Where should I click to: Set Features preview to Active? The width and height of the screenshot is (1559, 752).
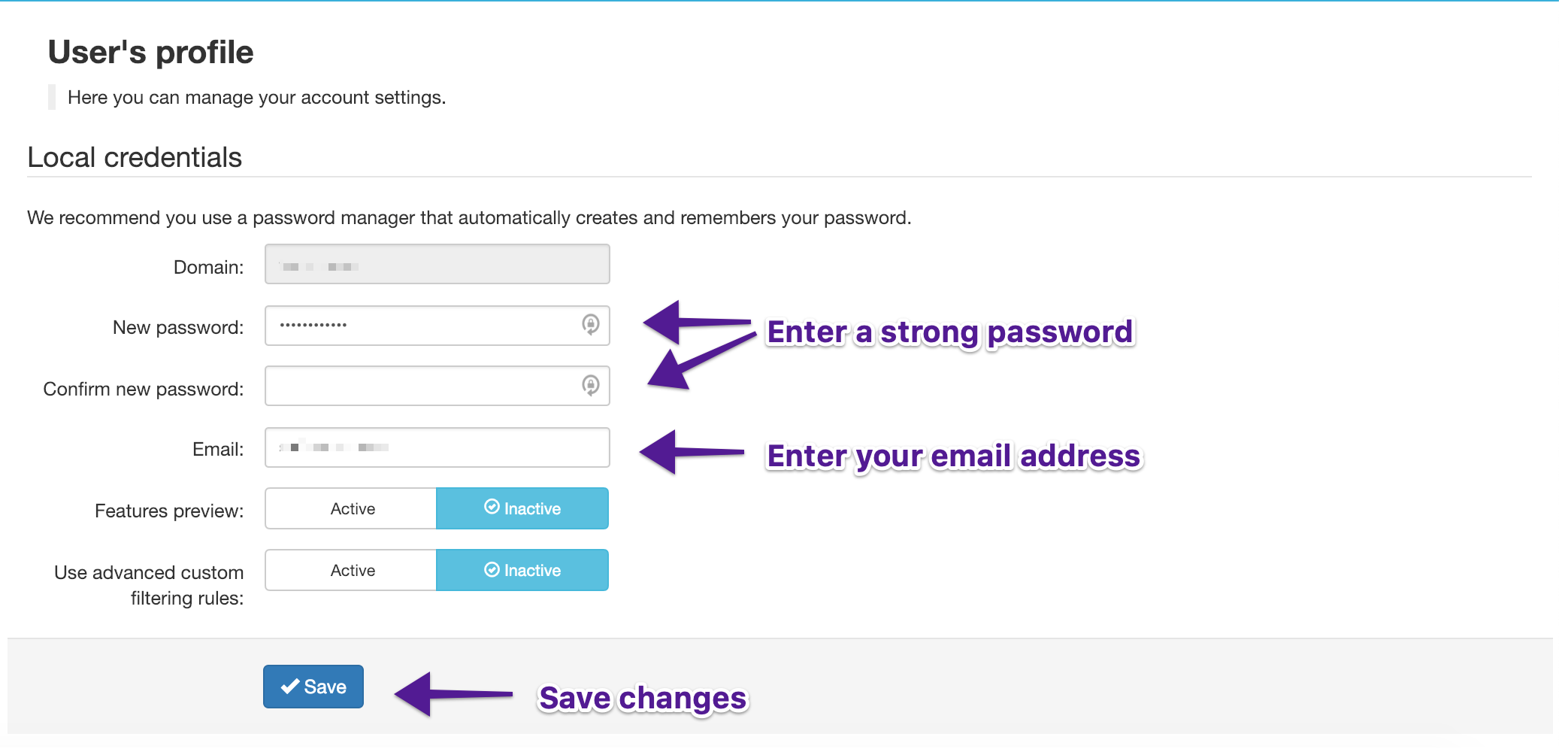coord(352,509)
